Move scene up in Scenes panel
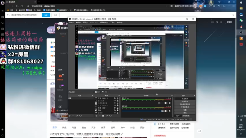 click(x=77, y=116)
